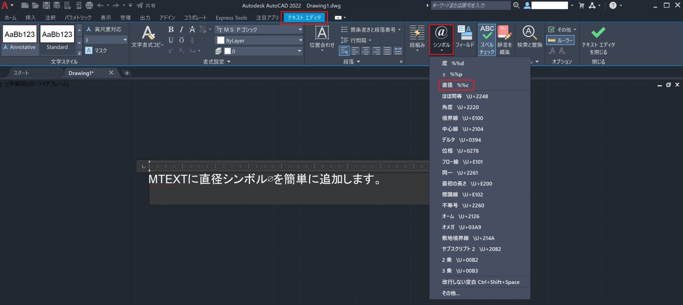This screenshot has width=683, height=305.
Task: Switch to the Express Tools tab
Action: [x=231, y=17]
